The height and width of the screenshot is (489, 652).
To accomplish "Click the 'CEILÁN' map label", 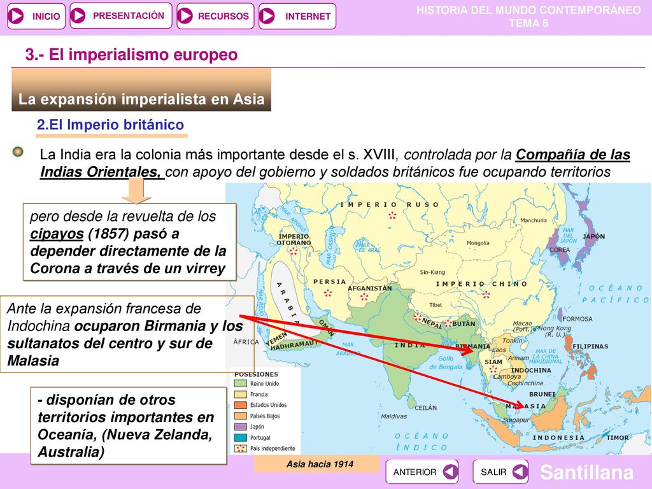I will 426,408.
